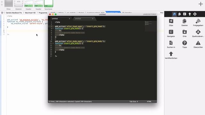Switch to the Dateien thumbnail tab in Coda tab bar

click(19, 5)
